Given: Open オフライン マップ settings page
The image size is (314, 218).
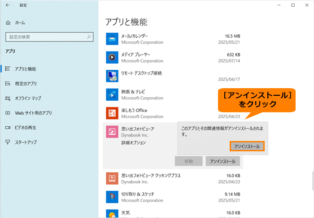Looking at the screenshot, I should (x=28, y=98).
